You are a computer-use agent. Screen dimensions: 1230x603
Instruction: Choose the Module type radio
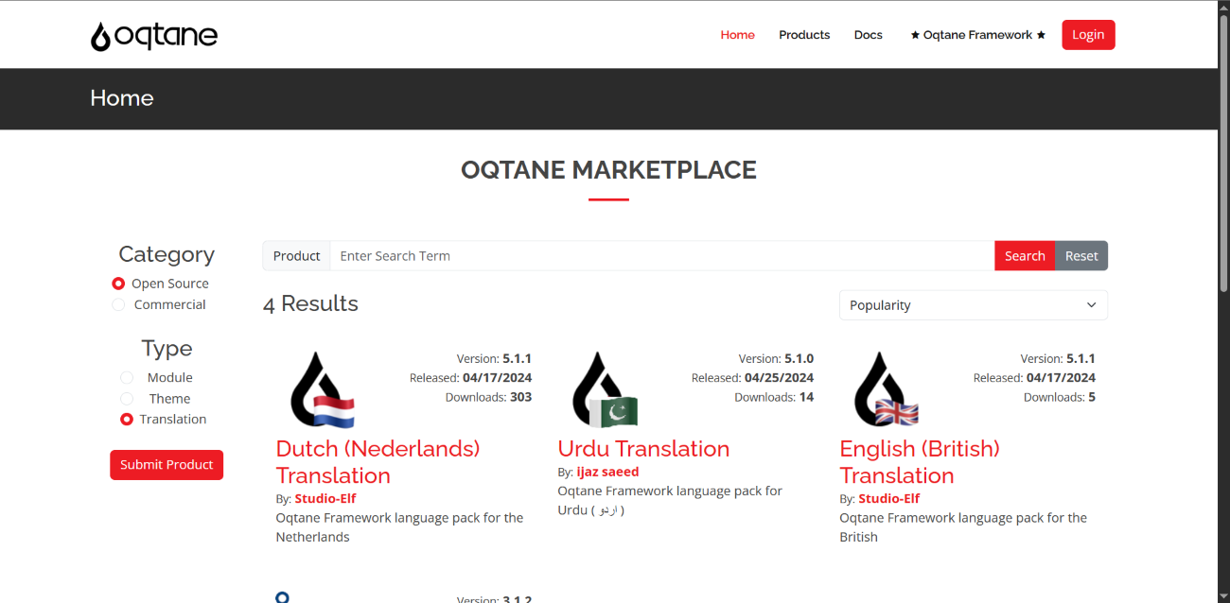click(x=127, y=377)
